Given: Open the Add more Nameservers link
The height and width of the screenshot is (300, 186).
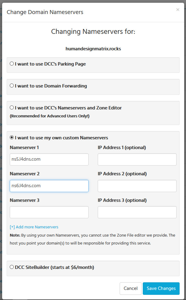Looking at the screenshot, I should [x=34, y=227].
